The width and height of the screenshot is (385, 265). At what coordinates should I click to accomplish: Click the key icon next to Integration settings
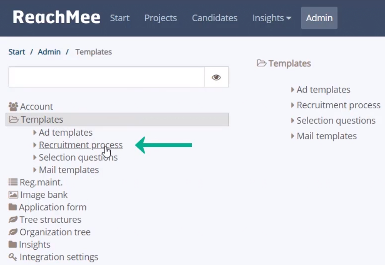(x=13, y=257)
